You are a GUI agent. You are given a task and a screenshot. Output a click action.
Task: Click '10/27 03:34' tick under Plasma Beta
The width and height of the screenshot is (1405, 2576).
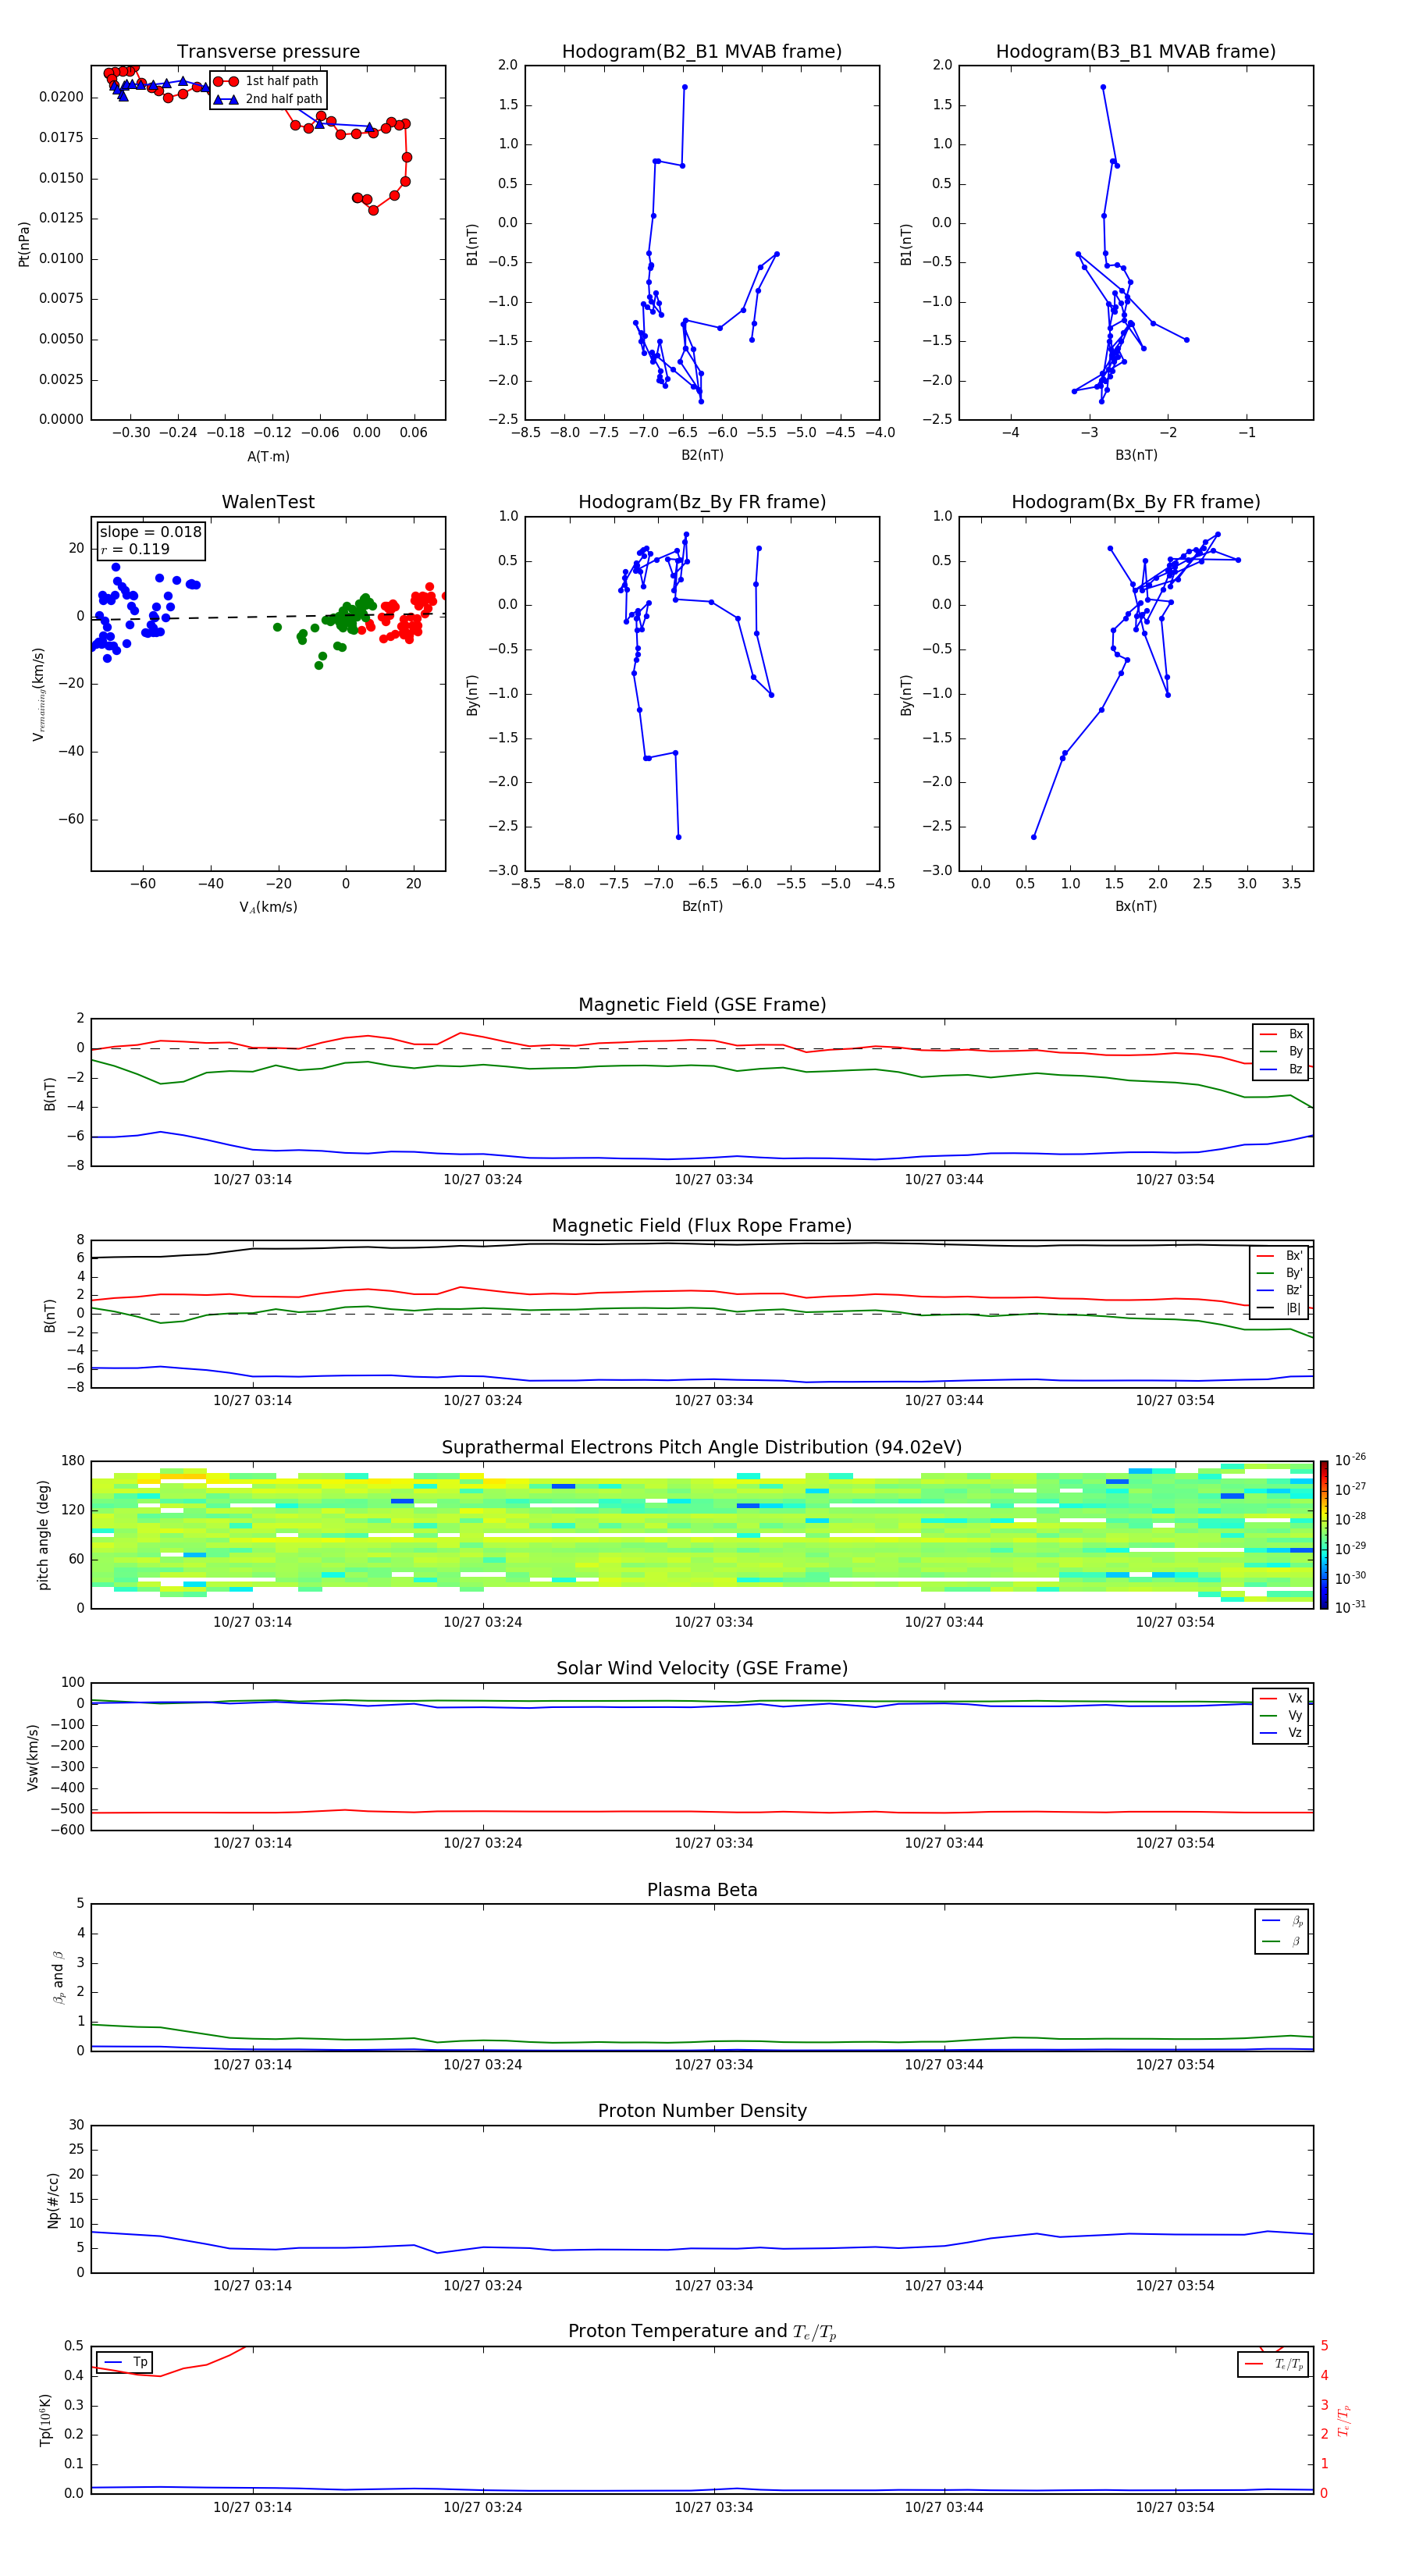714,2064
